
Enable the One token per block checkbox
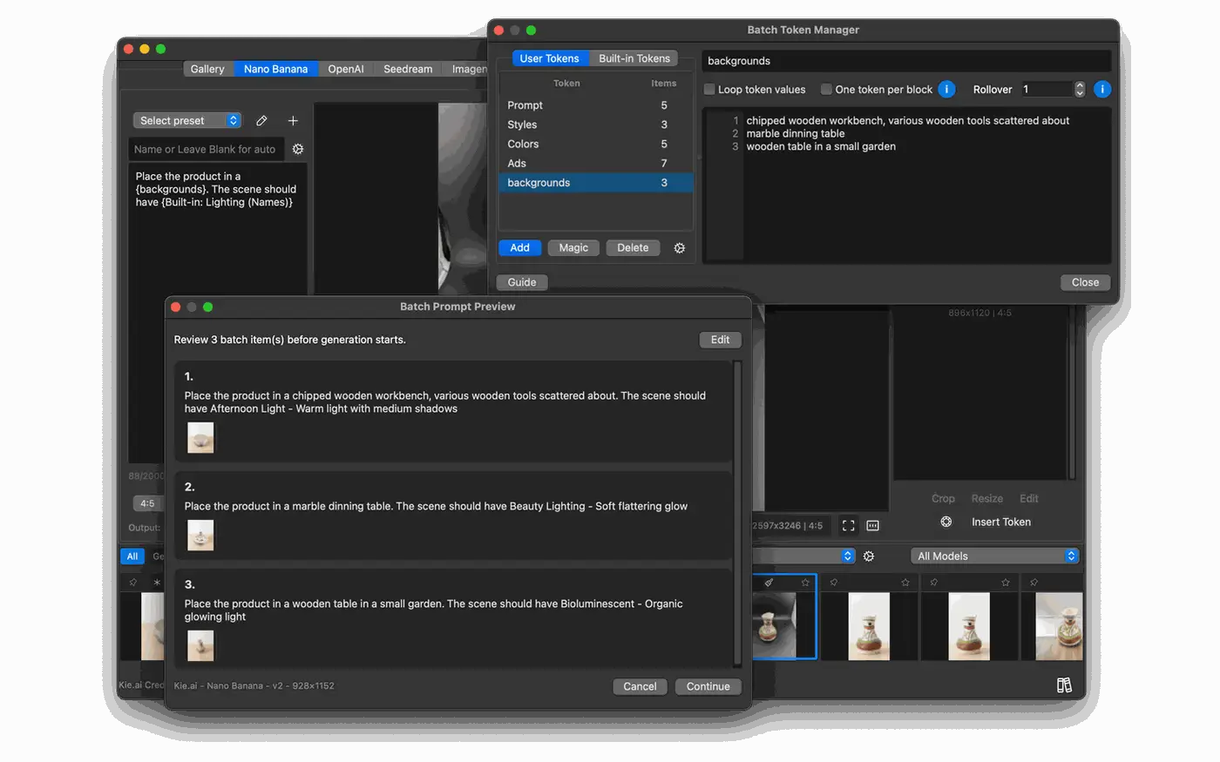coord(826,89)
